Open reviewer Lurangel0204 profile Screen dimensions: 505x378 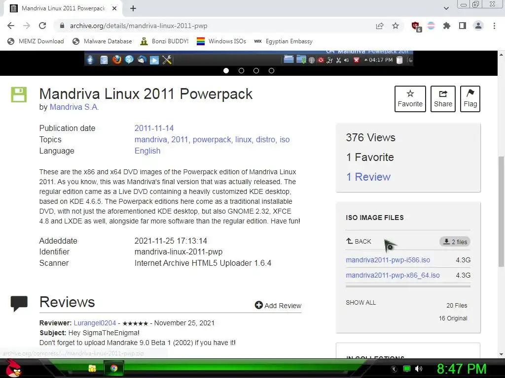pyautogui.click(x=95, y=323)
